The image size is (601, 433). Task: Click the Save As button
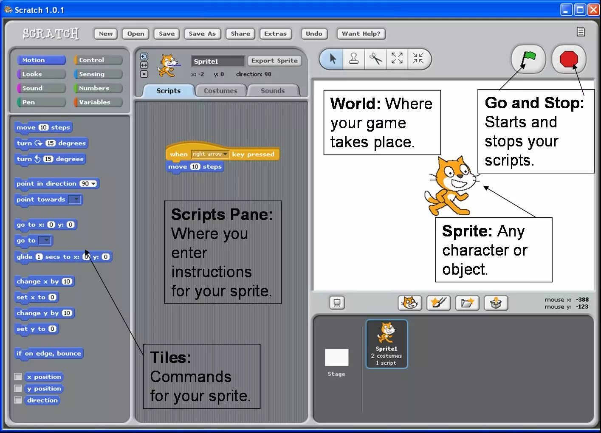click(202, 34)
